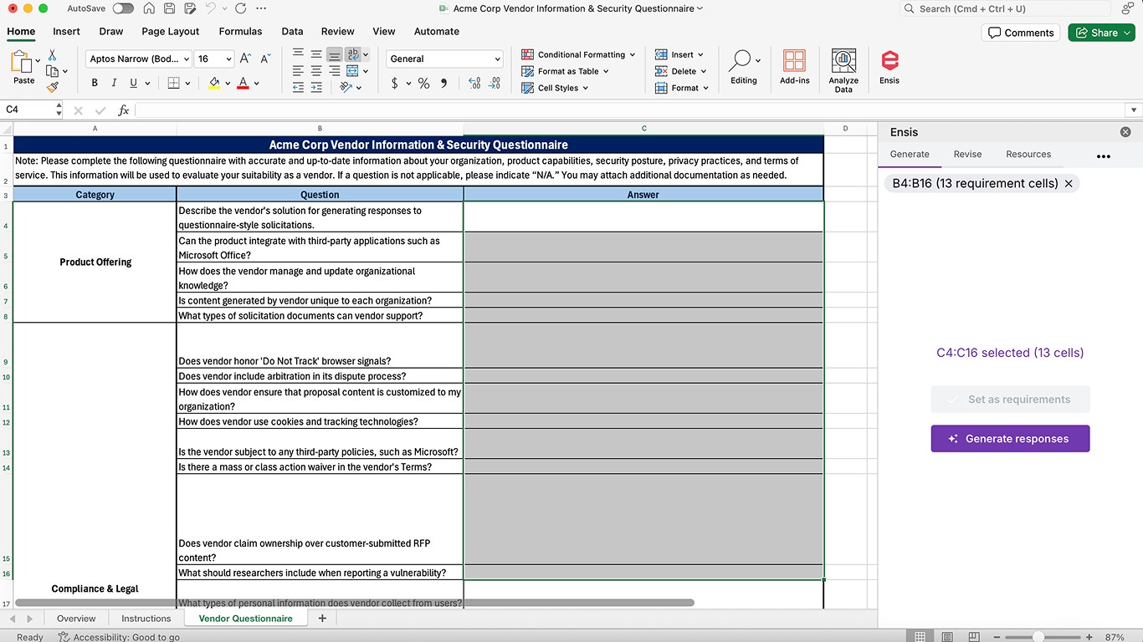Launch Analyze Data from the ribbon
The width and height of the screenshot is (1143, 642).
843,70
